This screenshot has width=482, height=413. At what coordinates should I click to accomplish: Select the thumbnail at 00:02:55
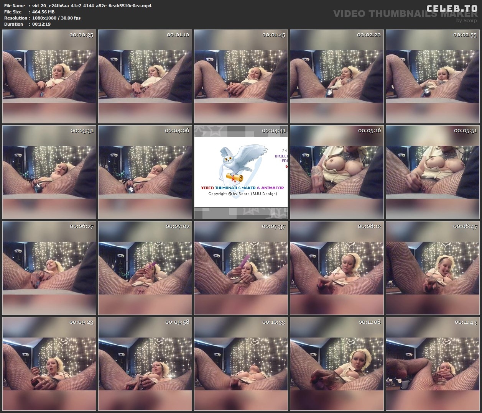point(433,77)
